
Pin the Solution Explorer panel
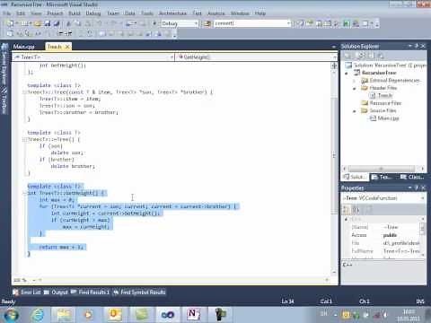(417, 46)
